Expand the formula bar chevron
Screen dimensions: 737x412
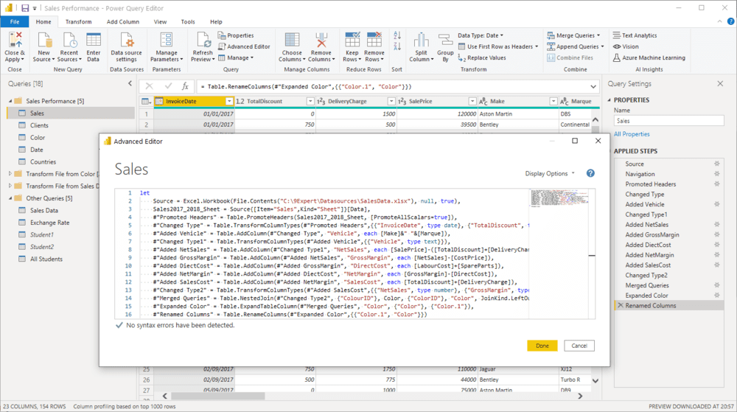point(593,86)
